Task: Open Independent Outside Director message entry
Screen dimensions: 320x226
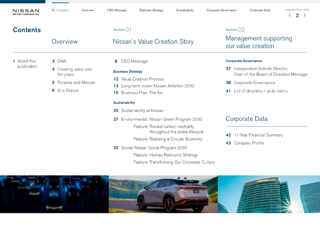Action: click(267, 71)
